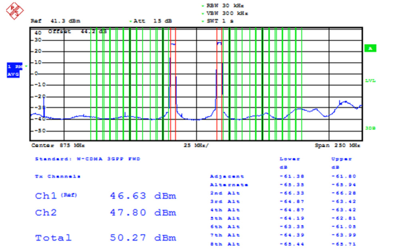Select the SWT 1 s sweep time
This screenshot has height=252, width=394.
tap(220, 21)
